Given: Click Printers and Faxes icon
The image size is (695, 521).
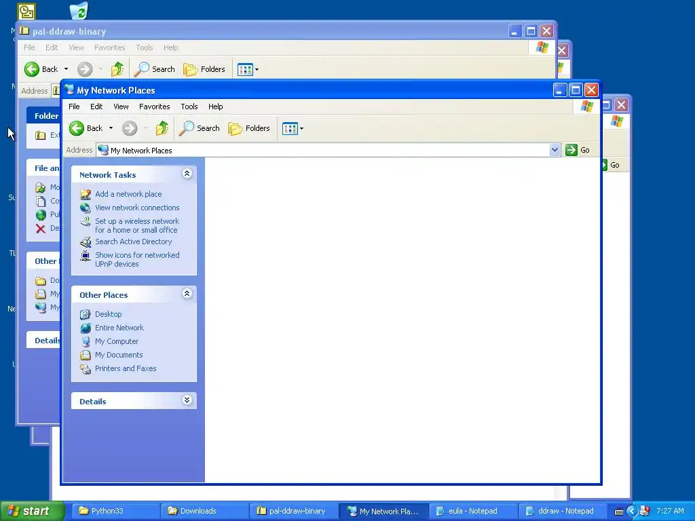Looking at the screenshot, I should [85, 369].
